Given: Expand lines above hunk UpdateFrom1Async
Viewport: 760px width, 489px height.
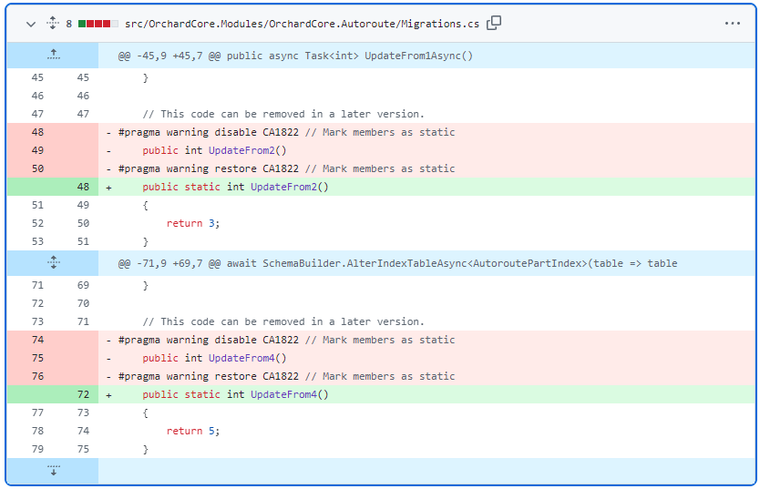Looking at the screenshot, I should click(x=54, y=55).
